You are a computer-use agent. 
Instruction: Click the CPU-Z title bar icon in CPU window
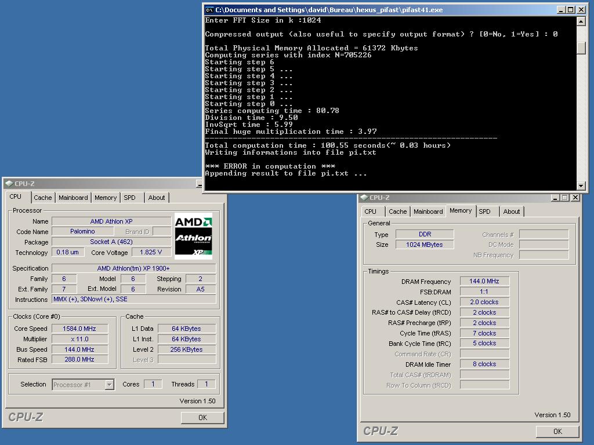pos(9,184)
